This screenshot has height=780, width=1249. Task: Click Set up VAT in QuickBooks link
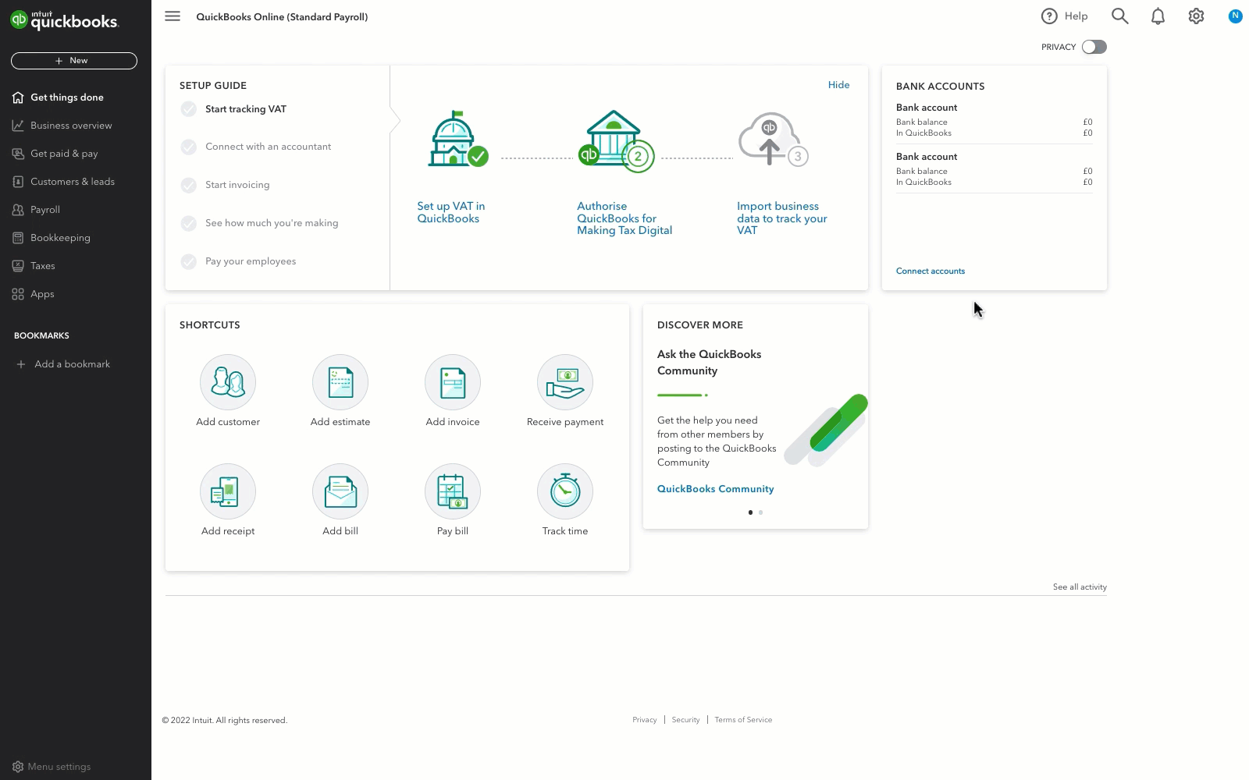[x=451, y=212]
